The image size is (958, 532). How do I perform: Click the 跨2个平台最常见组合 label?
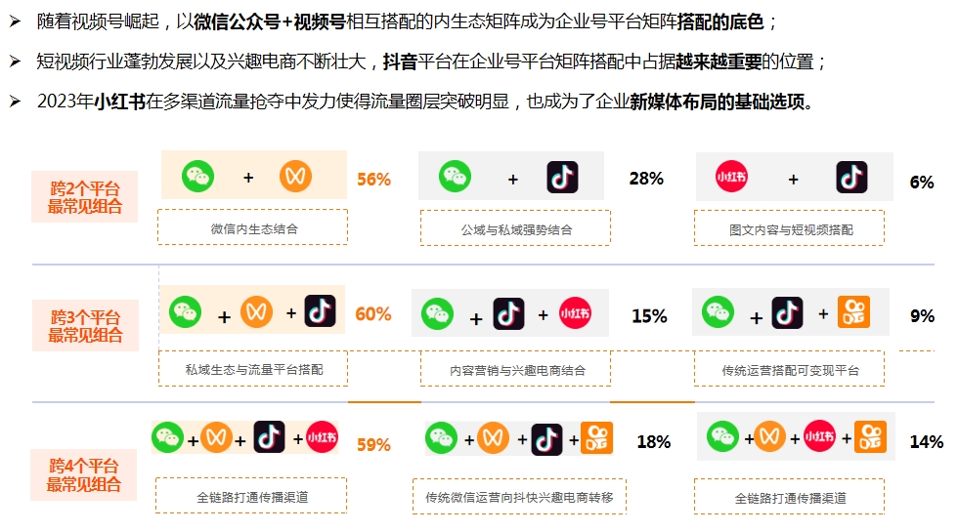click(x=85, y=198)
